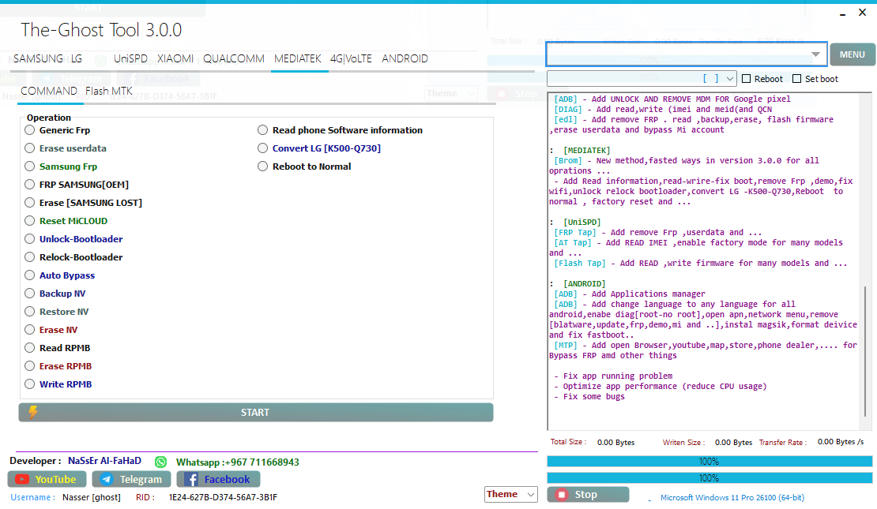Close the Ghost Tool window
The width and height of the screenshot is (877, 509).
862,13
